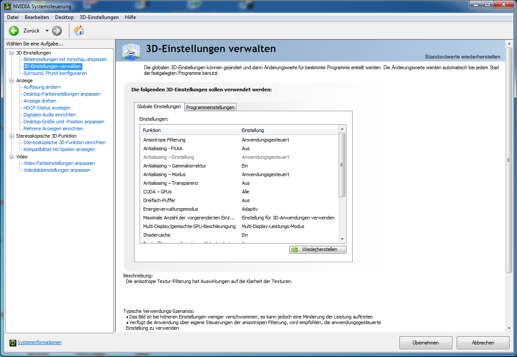The height and width of the screenshot is (357, 517).
Task: Open the Hilfe menu
Action: tap(130, 17)
